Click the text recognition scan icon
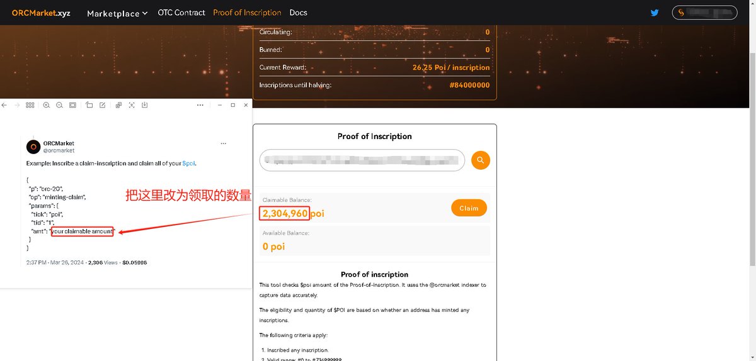The width and height of the screenshot is (756, 361). [x=132, y=105]
